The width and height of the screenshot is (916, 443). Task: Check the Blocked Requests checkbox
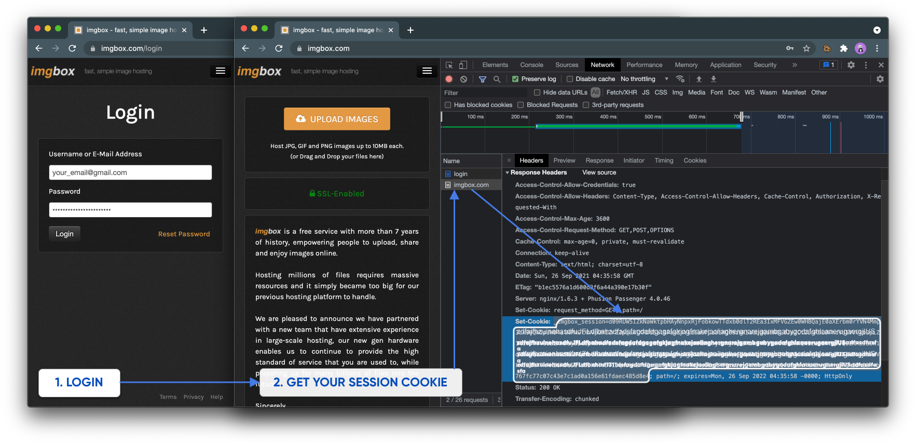coord(521,105)
